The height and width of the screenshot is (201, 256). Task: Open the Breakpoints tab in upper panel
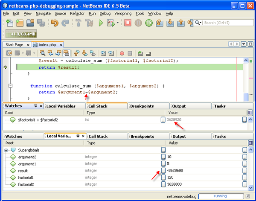(142, 106)
